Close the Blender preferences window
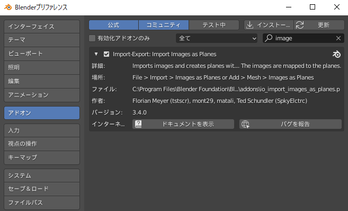348x211 pixels. pos(337,7)
